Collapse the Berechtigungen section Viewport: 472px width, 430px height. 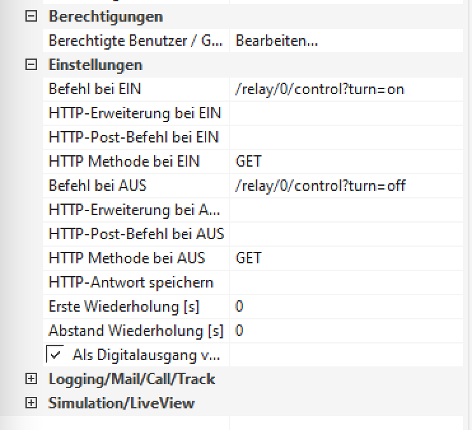[x=30, y=17]
